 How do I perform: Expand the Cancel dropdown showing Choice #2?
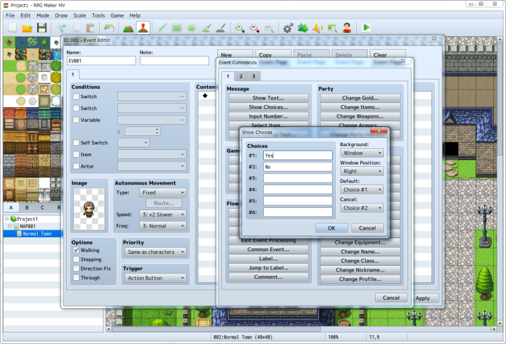tap(362, 208)
